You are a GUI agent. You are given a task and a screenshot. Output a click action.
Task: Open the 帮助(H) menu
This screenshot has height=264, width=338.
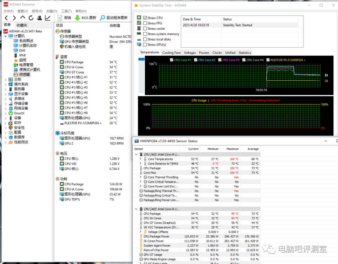(81, 11)
